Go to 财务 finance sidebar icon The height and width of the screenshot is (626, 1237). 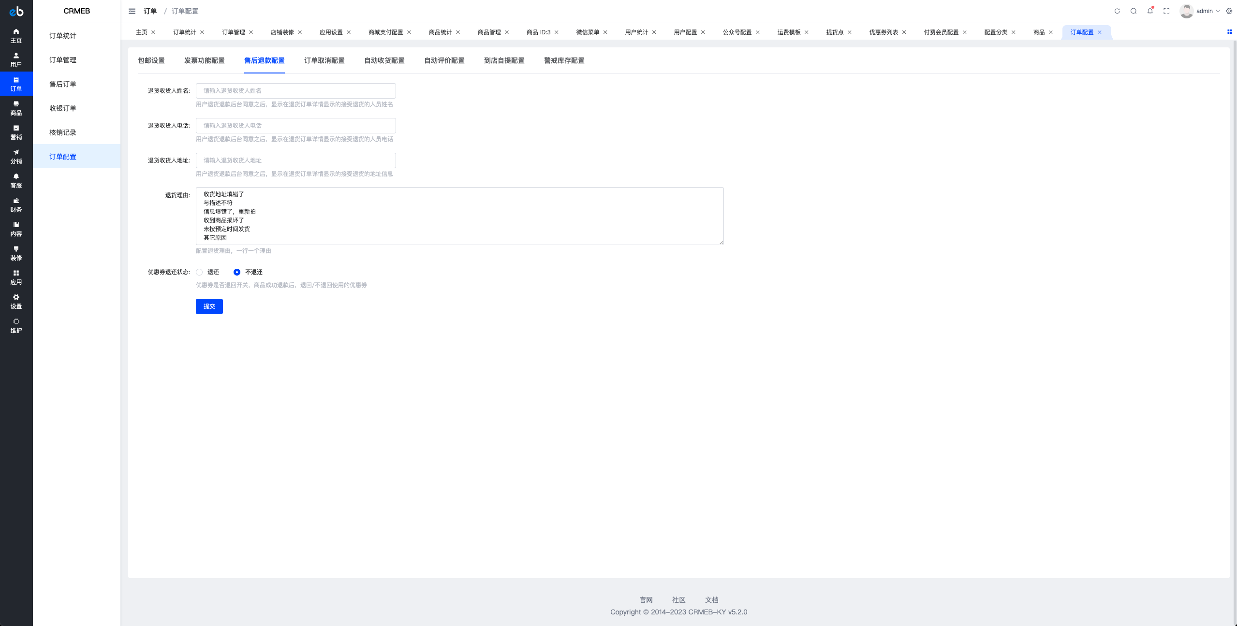tap(16, 204)
